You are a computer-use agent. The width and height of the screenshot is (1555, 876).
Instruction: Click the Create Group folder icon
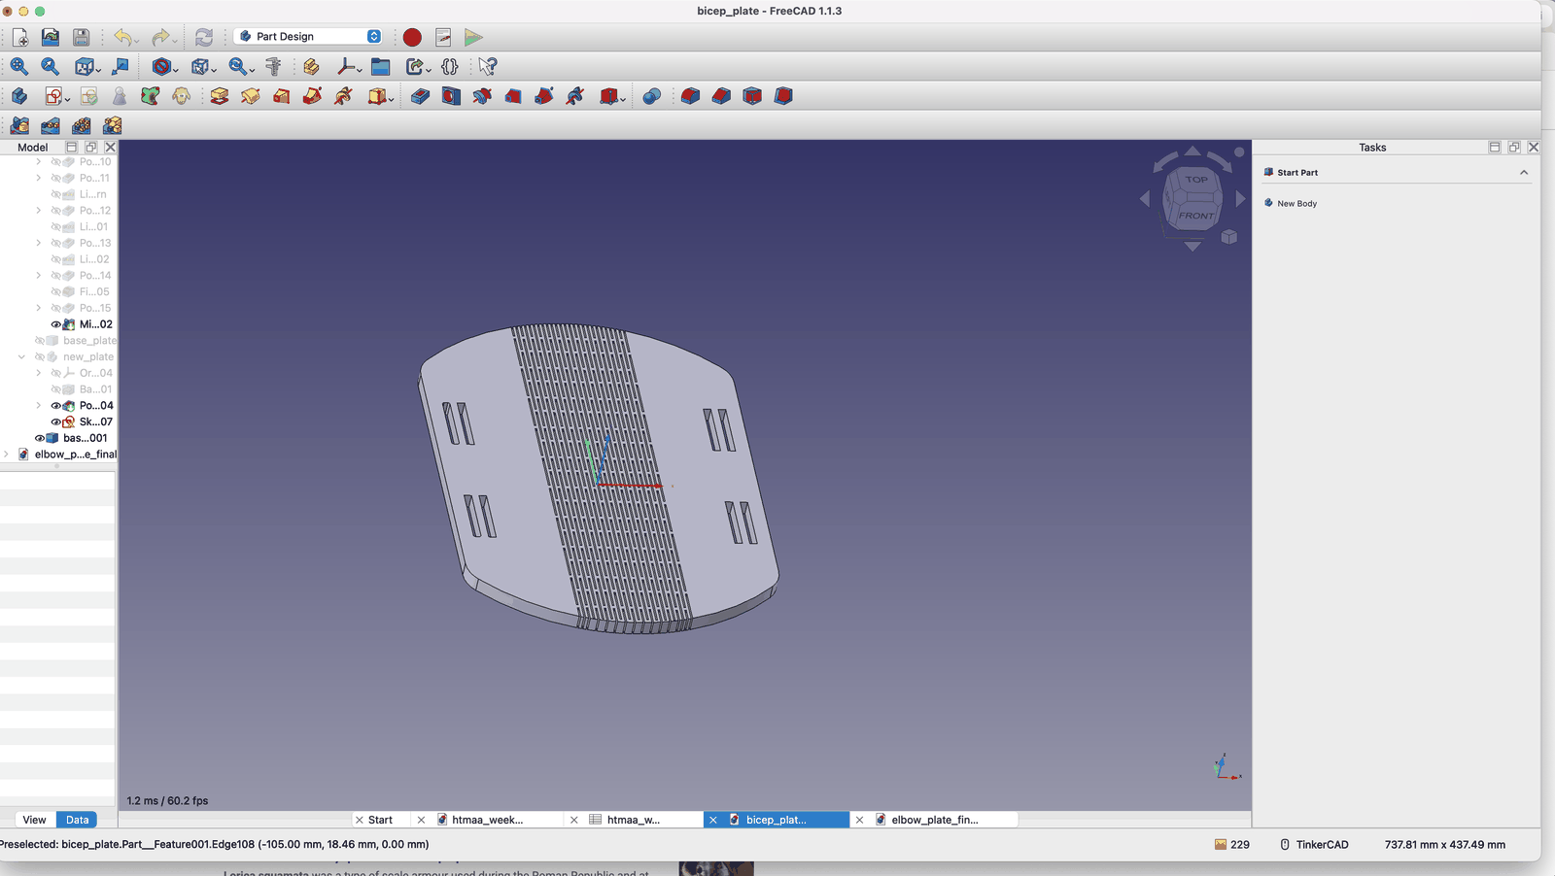tap(381, 66)
